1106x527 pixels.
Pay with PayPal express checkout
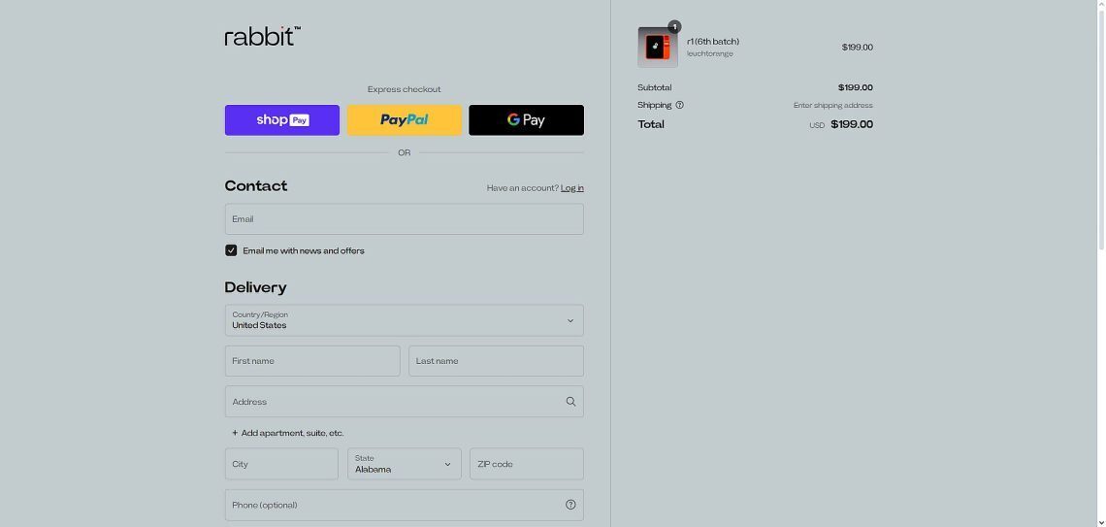[x=405, y=120]
